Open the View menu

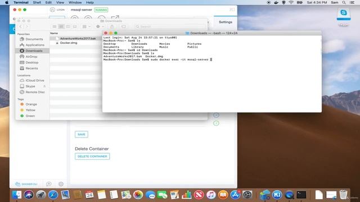(60, 2)
